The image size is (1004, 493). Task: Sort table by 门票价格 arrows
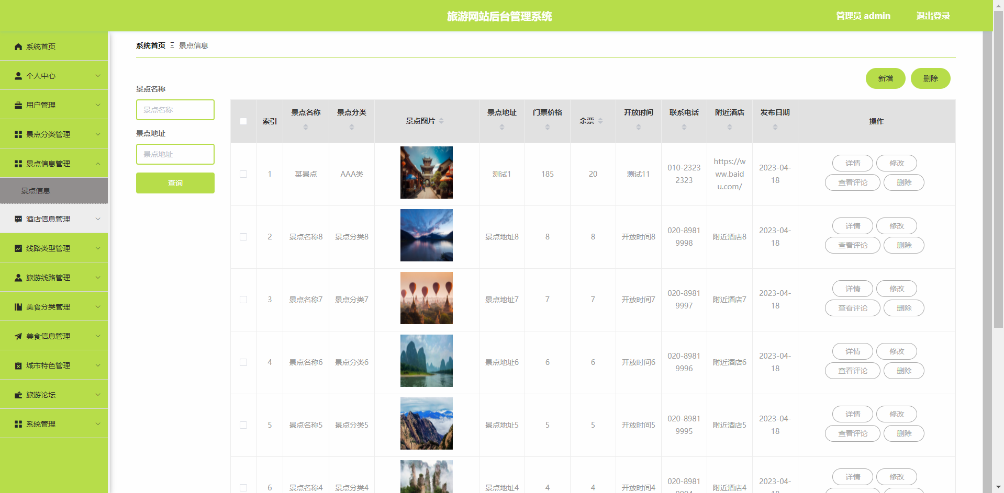click(x=547, y=127)
